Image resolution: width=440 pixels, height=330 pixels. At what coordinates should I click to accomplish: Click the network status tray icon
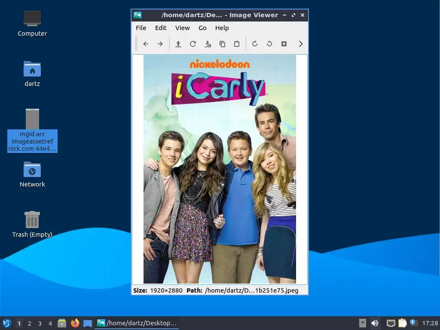[391, 323]
